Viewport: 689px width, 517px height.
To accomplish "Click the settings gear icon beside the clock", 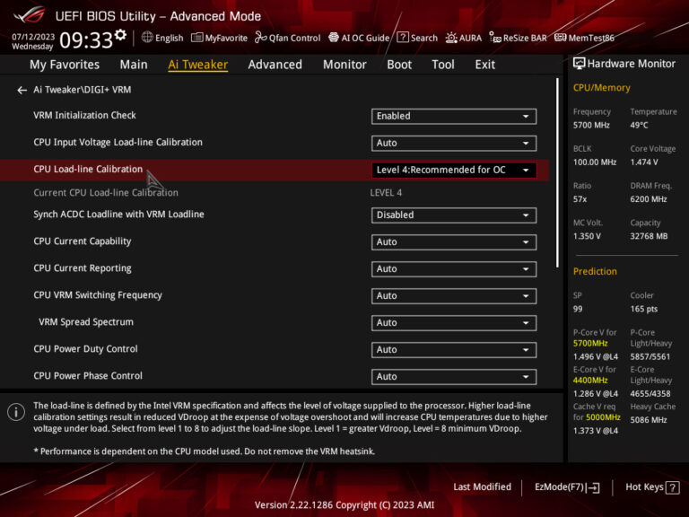I will [121, 34].
